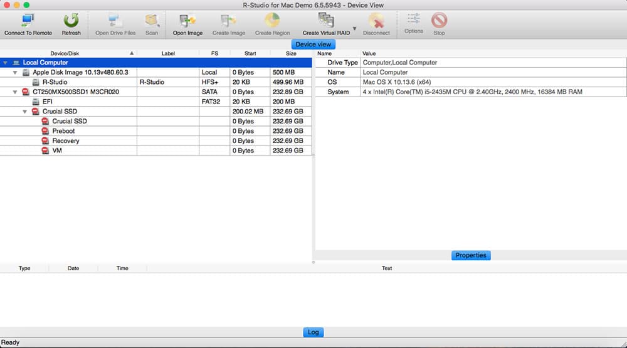
Task: Click the Create Virtual RAID icon
Action: click(326, 21)
